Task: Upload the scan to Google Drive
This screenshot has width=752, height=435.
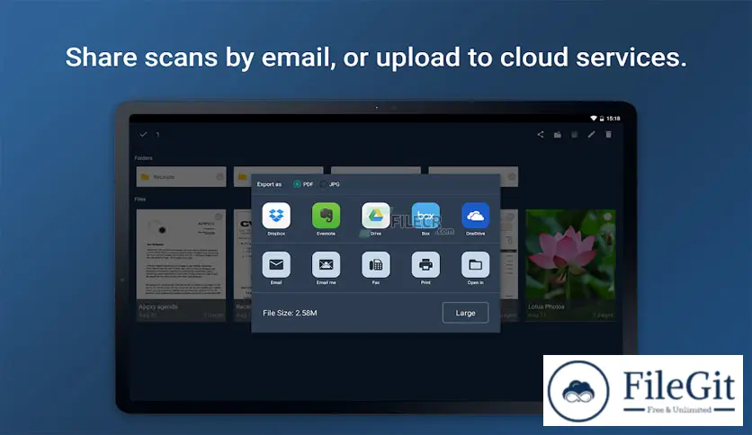Action: click(375, 216)
